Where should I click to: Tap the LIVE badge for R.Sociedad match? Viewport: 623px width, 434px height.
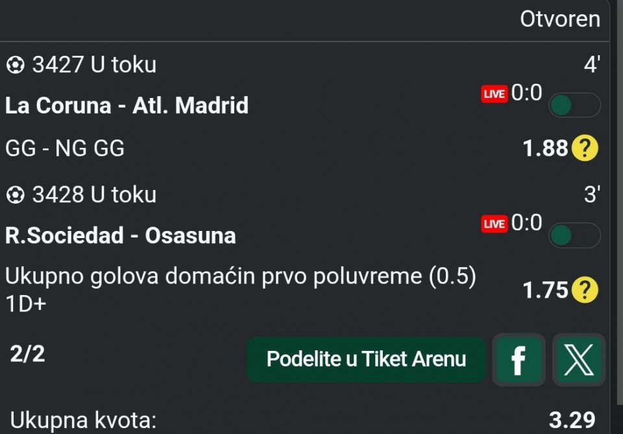coord(494,224)
